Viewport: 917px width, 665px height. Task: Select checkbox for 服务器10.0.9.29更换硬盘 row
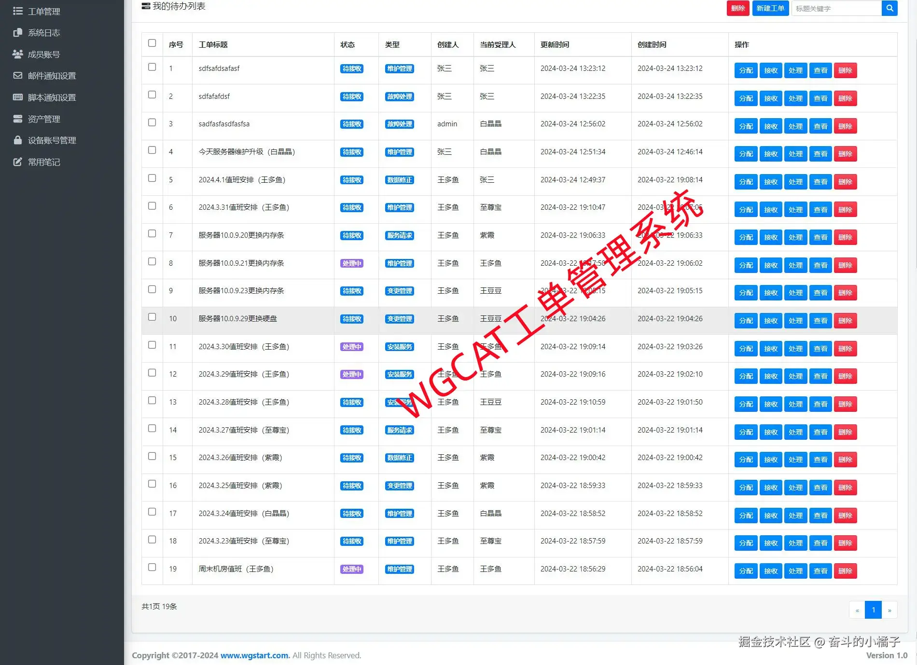coord(152,317)
